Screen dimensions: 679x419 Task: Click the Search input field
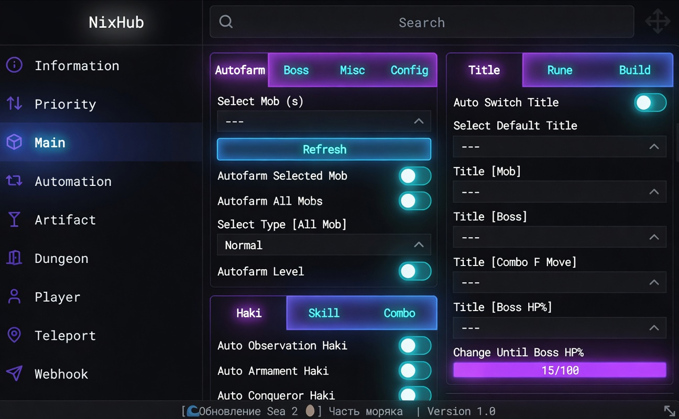(x=421, y=23)
